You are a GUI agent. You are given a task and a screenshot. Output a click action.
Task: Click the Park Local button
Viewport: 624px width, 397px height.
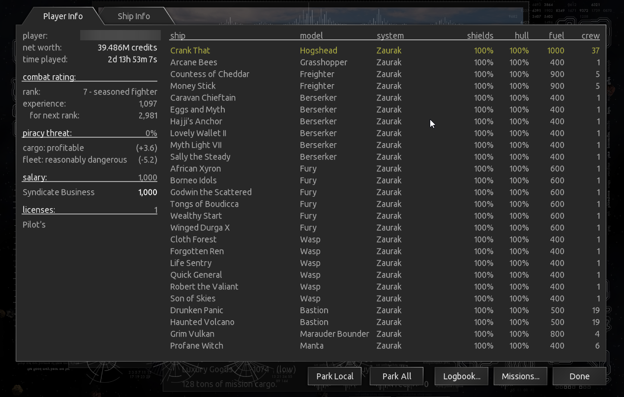(x=335, y=376)
